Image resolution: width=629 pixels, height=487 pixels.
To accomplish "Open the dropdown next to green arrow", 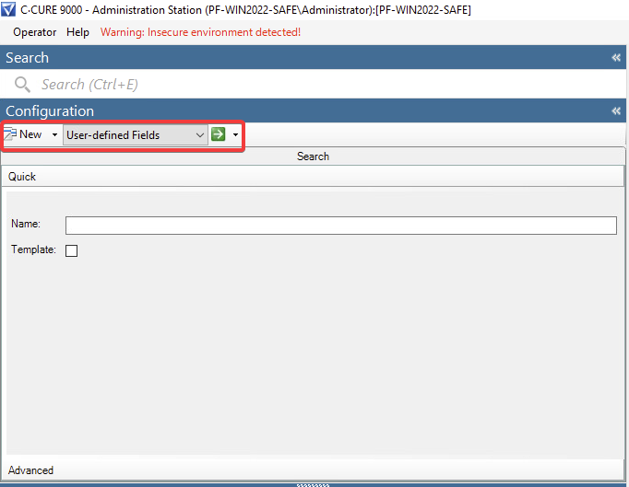I will pos(236,134).
